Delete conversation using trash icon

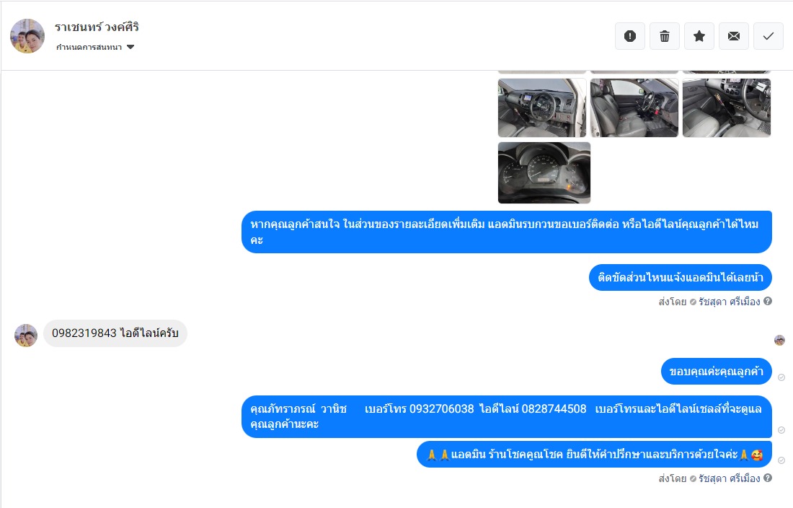[x=665, y=36]
